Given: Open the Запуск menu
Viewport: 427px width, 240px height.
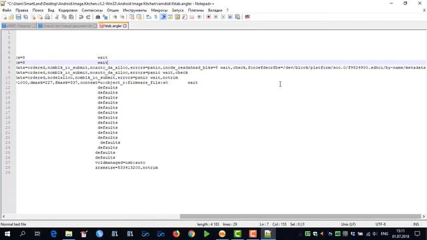Looking at the screenshot, I should pos(177,10).
